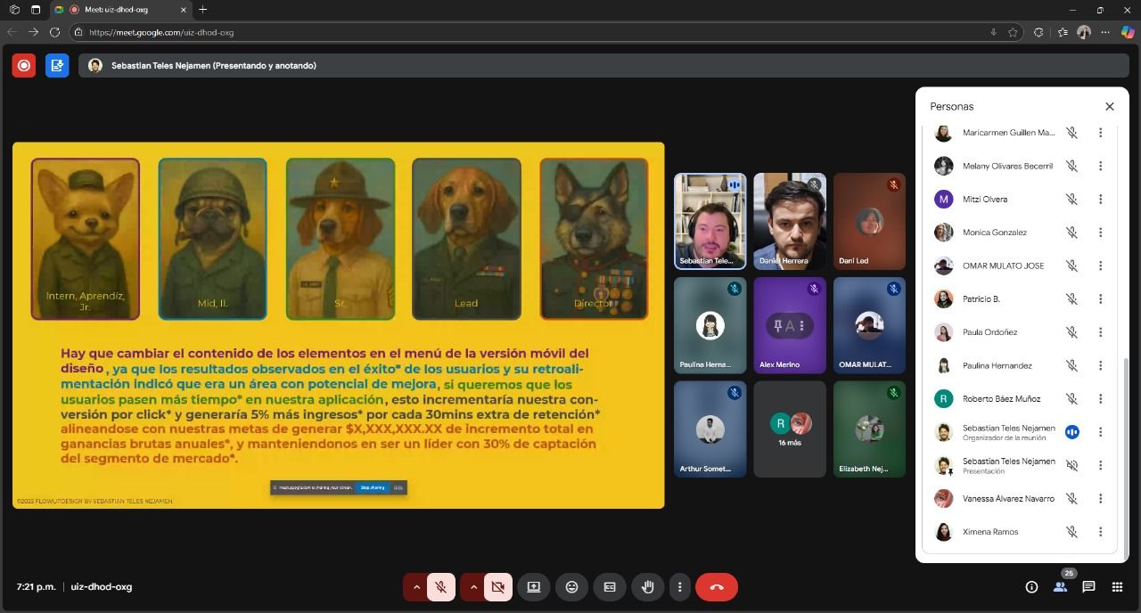Click Paula Ordoñez's muted mic icon
The width and height of the screenshot is (1141, 613).
click(1072, 332)
